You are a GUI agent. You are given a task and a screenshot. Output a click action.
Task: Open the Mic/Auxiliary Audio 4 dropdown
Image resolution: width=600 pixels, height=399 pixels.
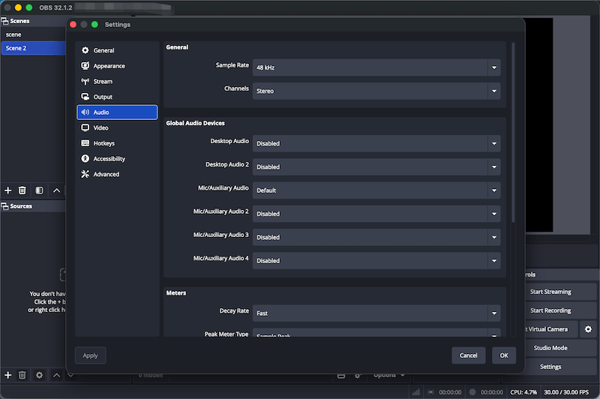click(376, 260)
